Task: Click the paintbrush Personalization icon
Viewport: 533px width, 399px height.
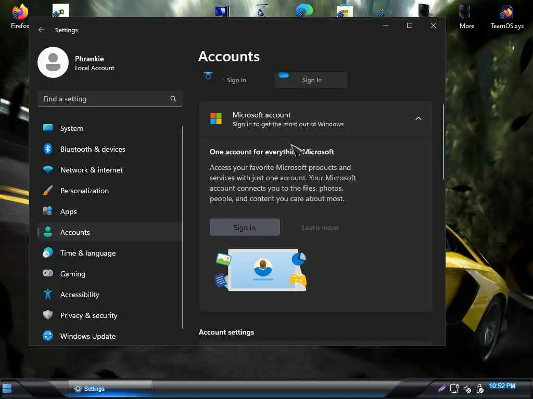Action: pos(48,190)
